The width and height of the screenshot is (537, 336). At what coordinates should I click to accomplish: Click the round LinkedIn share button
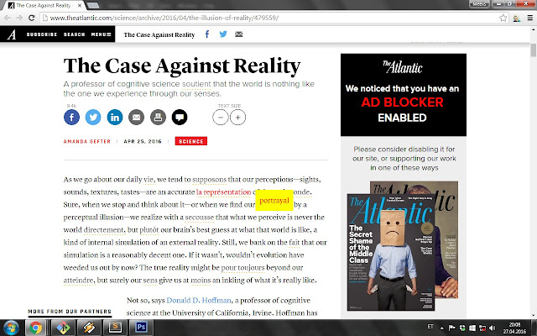[115, 118]
